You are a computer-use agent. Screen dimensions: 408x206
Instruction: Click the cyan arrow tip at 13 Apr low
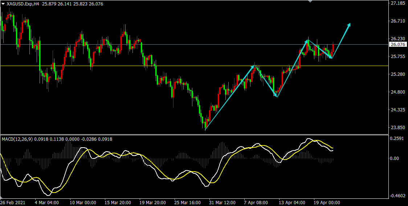pos(276,96)
